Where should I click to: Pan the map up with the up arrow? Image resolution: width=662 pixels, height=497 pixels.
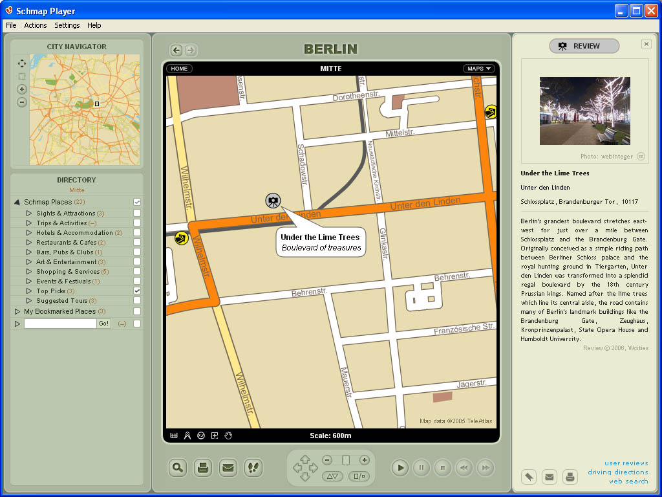(x=305, y=459)
